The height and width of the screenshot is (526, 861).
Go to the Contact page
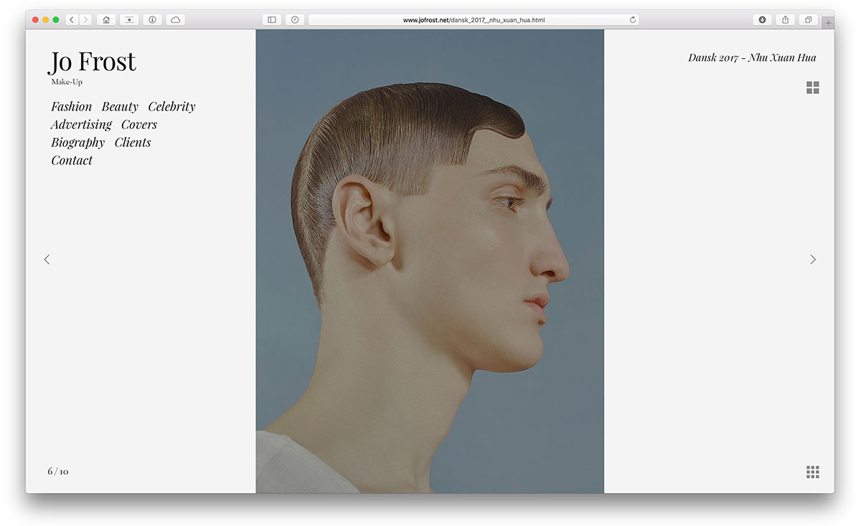[72, 161]
